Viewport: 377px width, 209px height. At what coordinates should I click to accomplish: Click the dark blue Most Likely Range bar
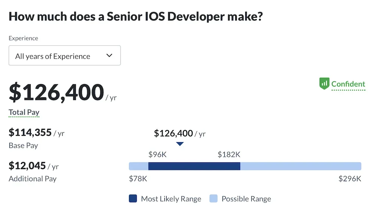point(194,166)
